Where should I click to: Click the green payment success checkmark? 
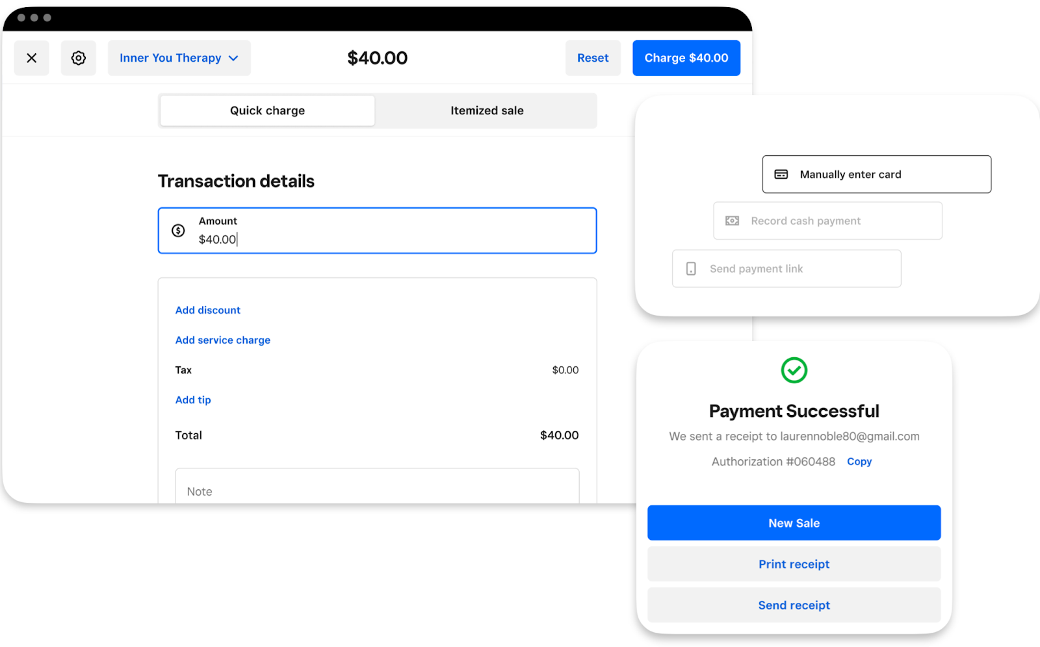(x=794, y=370)
